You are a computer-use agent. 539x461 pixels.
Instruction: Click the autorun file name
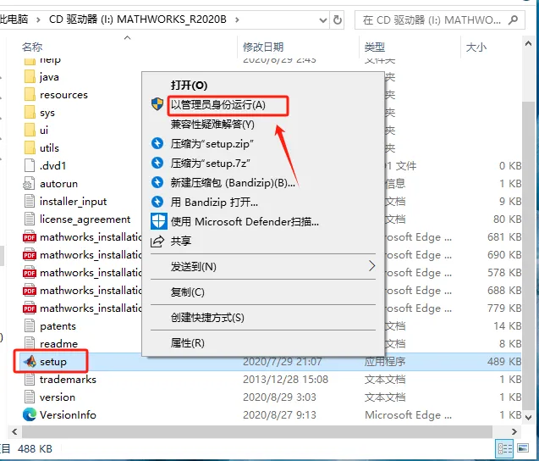(58, 184)
